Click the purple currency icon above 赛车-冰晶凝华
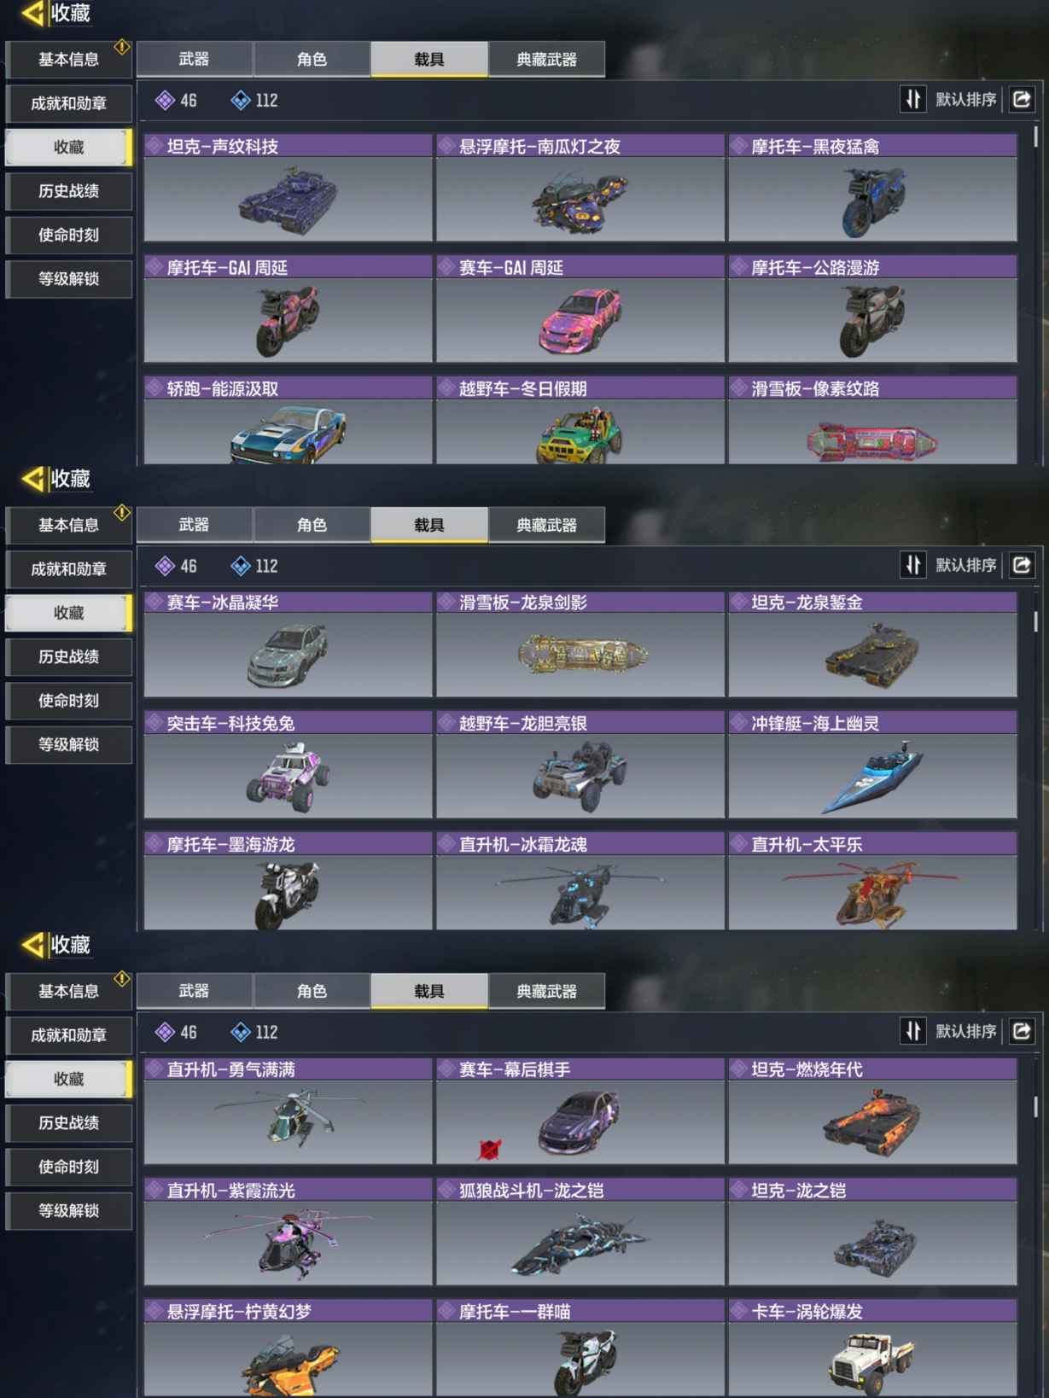Screen dimensions: 1049x1398 pyautogui.click(x=165, y=566)
